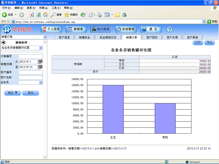Screen dimensions: 219x164
Task: Click the help question mark icon
Action: tap(169, 30)
